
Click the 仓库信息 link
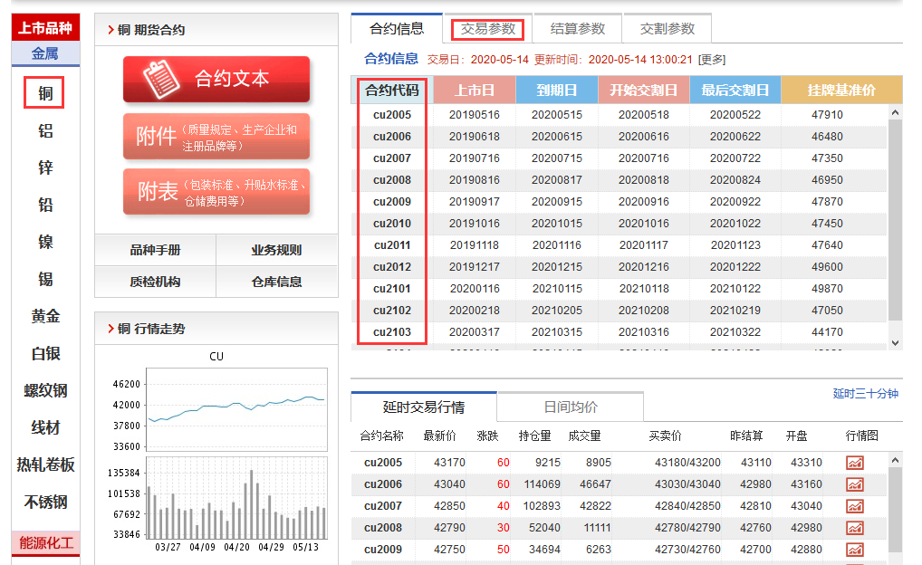pyautogui.click(x=276, y=282)
